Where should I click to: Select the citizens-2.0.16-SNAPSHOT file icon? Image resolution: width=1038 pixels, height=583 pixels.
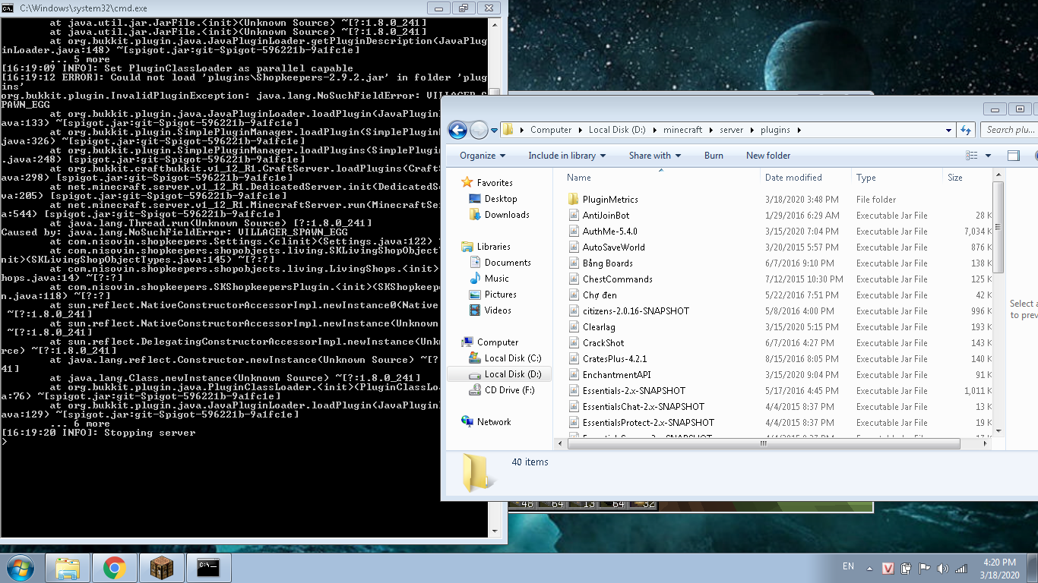(574, 311)
